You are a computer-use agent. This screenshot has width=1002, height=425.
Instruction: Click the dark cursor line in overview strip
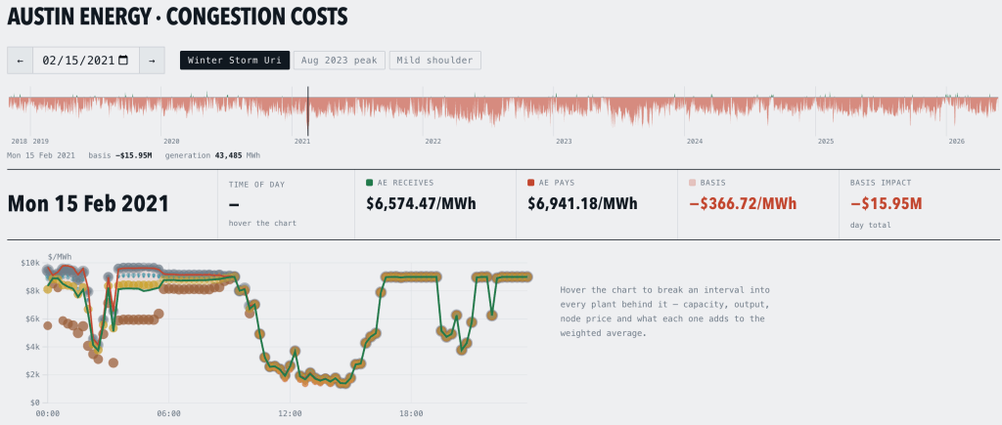(x=308, y=109)
